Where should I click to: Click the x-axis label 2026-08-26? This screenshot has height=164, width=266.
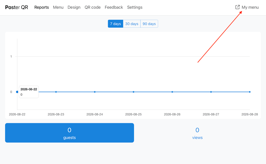172,114
